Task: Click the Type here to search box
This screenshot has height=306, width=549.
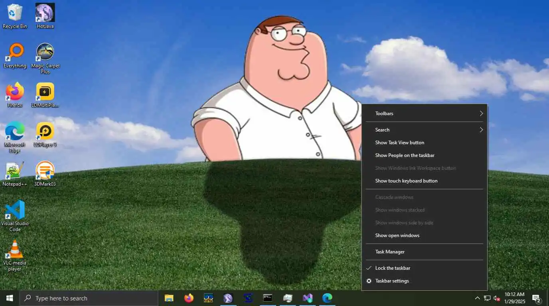Action: click(x=89, y=298)
